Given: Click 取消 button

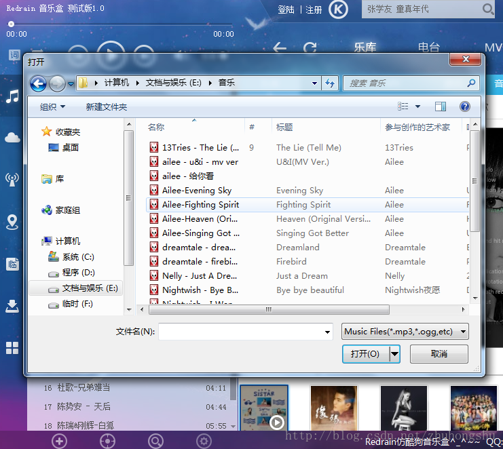Looking at the screenshot, I should coord(439,354).
